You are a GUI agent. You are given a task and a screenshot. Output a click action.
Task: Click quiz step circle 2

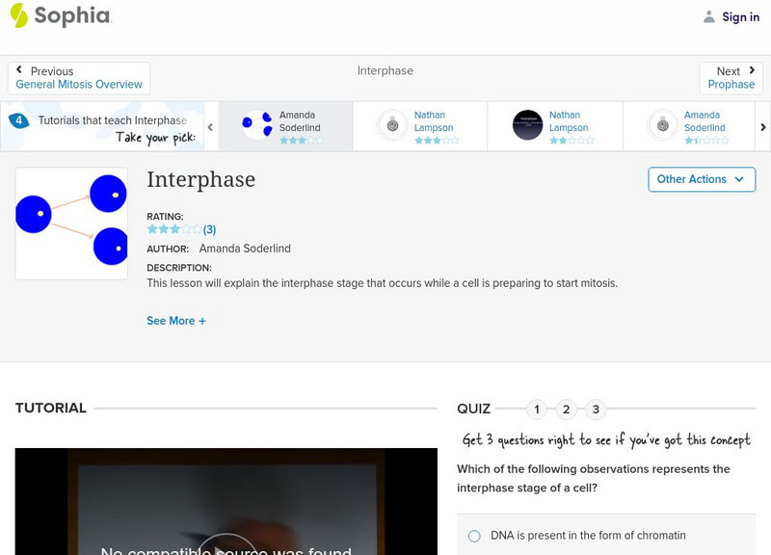566,410
